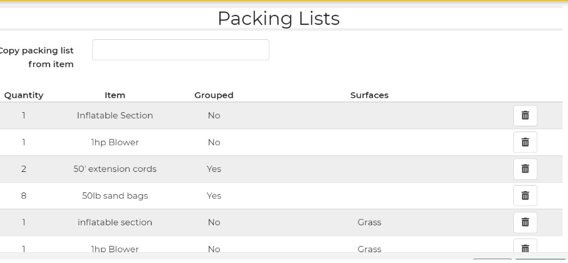Click Yes in the sand bags Grouped cell

pos(214,196)
